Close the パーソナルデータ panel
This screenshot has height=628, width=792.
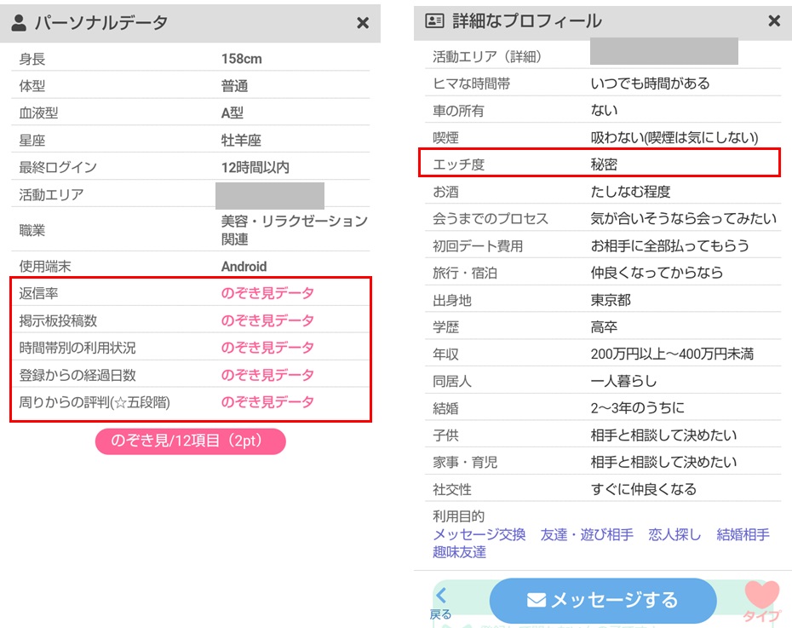[363, 23]
